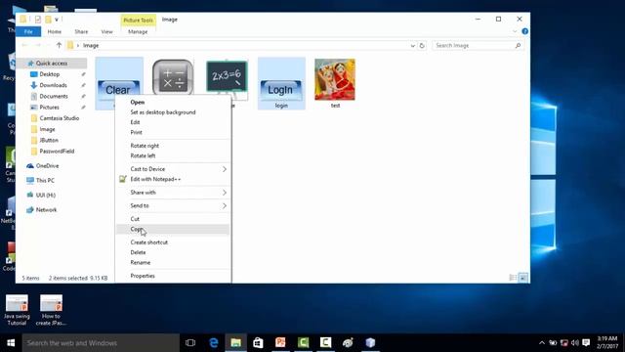Select Quick access in navigation pane

pyautogui.click(x=52, y=63)
